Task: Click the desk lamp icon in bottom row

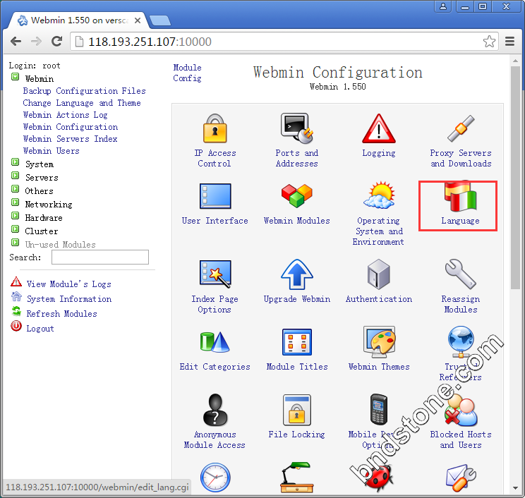Action: tap(296, 478)
